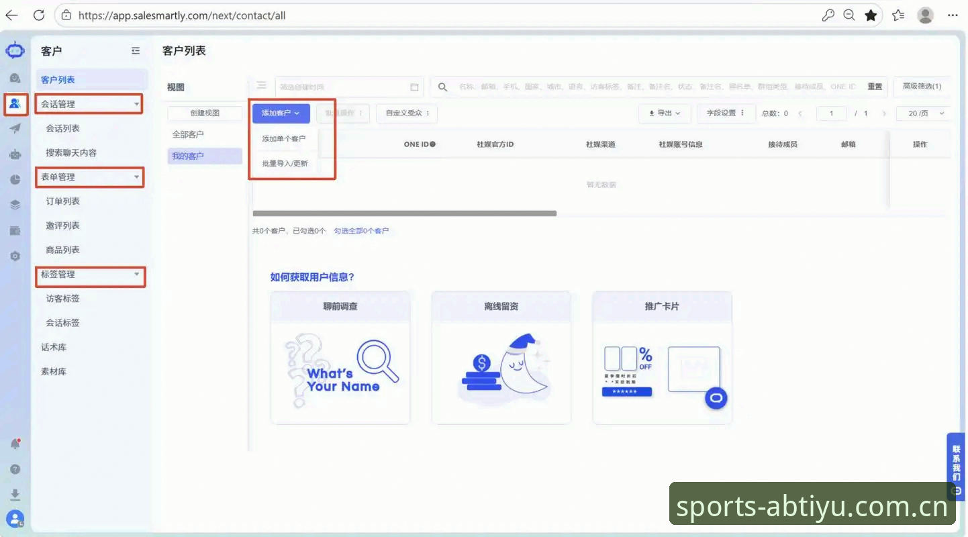Click the browser password key icon
Screen dimensions: 968x537
828,15
